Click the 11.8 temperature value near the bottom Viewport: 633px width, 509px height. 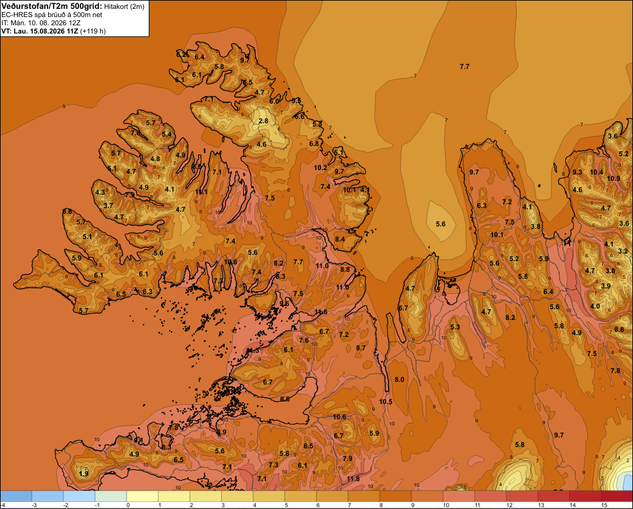click(353, 479)
